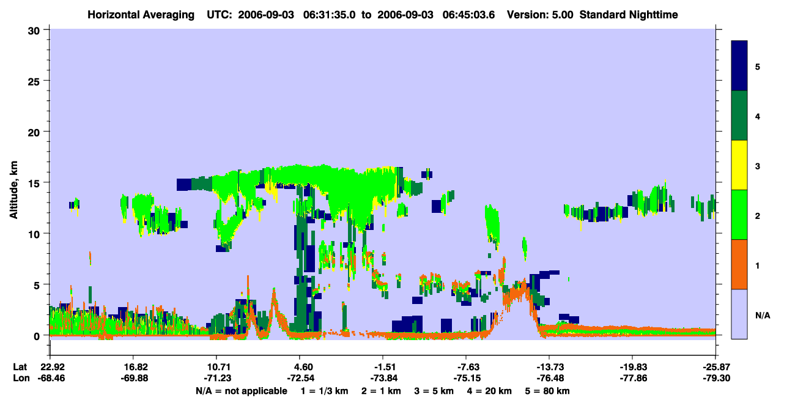Click the '1 = 1/3 km' legend footnote
This screenshot has width=795, height=408.
(325, 391)
